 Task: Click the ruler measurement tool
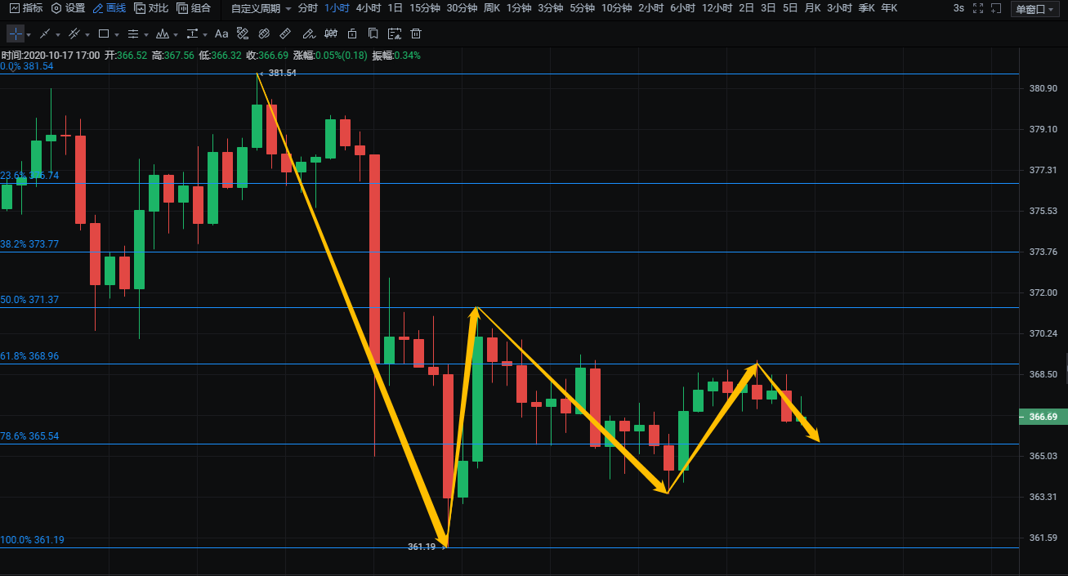284,34
